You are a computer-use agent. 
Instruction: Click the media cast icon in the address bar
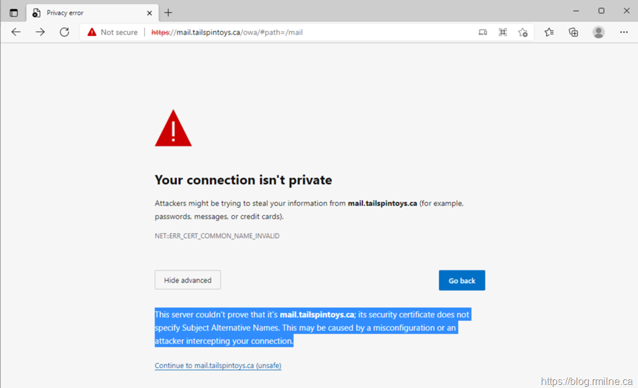(483, 32)
